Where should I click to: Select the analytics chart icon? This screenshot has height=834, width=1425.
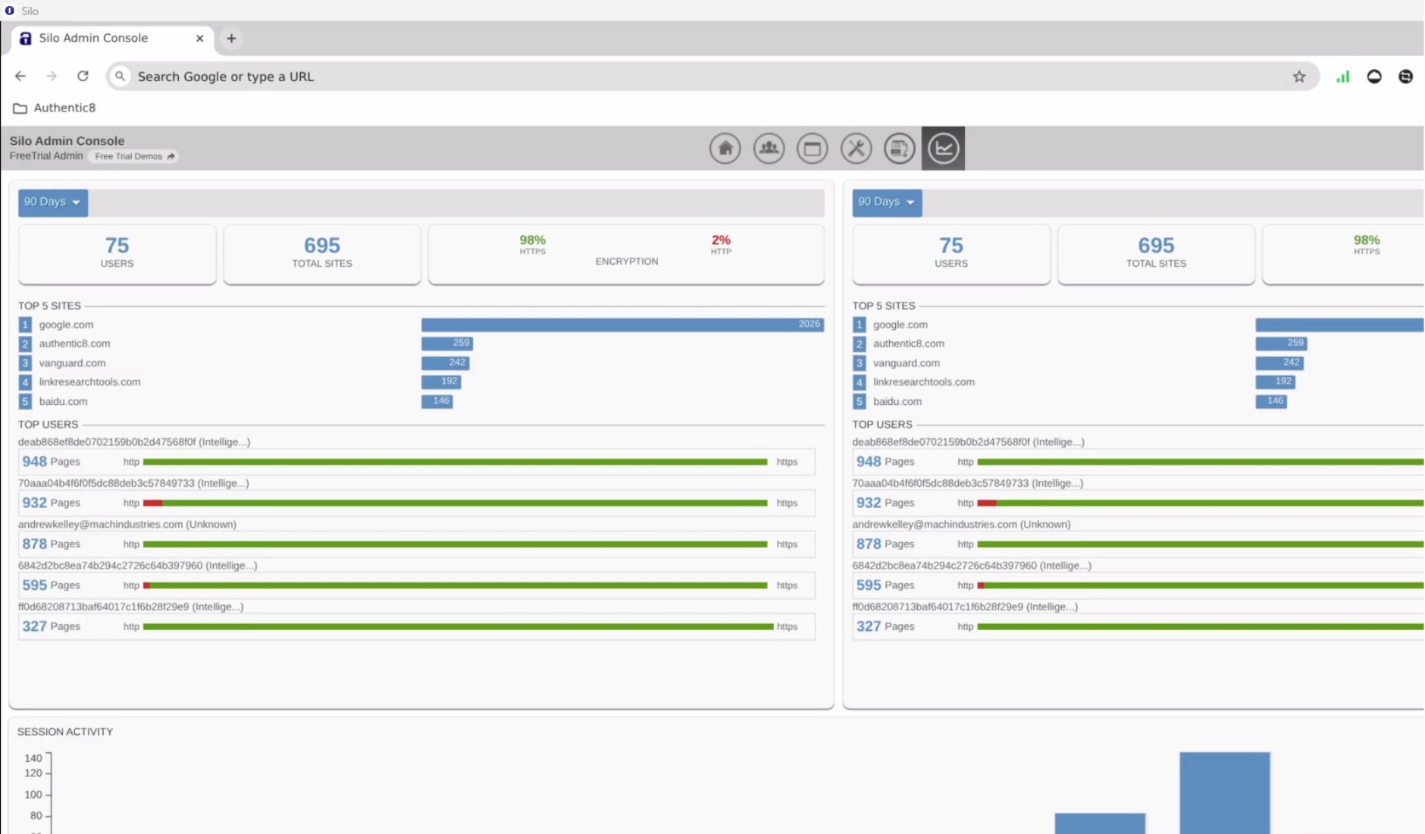943,148
